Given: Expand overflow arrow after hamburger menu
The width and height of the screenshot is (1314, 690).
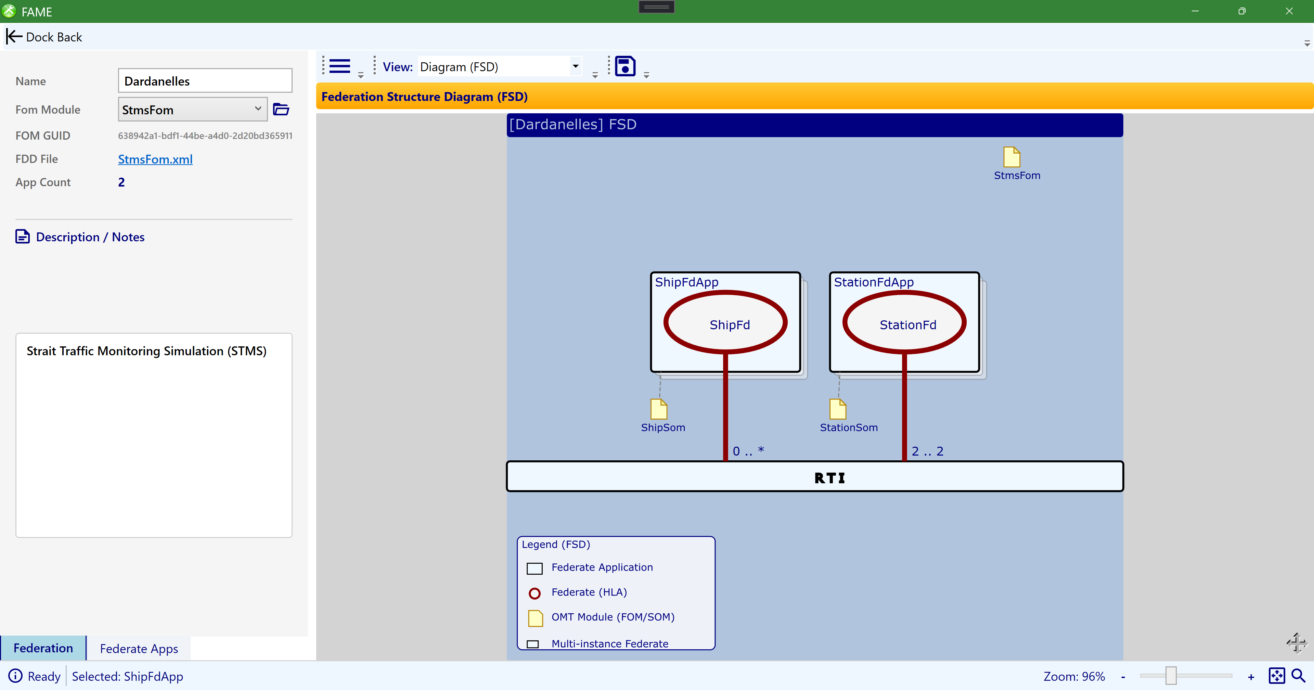Looking at the screenshot, I should tap(361, 75).
